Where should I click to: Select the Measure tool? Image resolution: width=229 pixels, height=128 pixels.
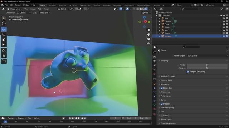click(4, 55)
